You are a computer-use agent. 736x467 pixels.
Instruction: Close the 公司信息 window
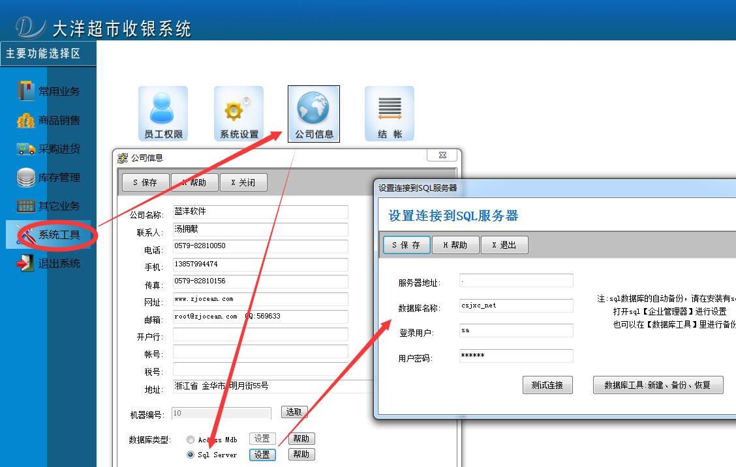tap(442, 156)
